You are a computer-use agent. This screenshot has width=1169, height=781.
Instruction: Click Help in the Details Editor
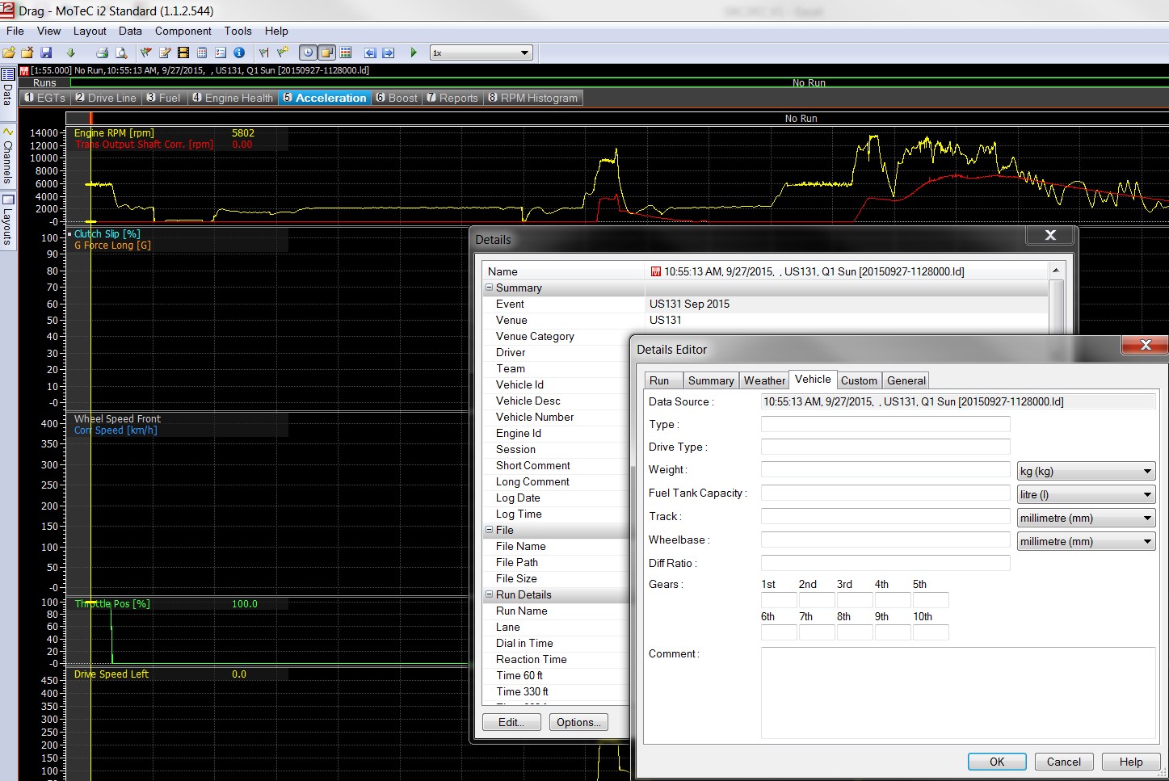(x=1131, y=762)
